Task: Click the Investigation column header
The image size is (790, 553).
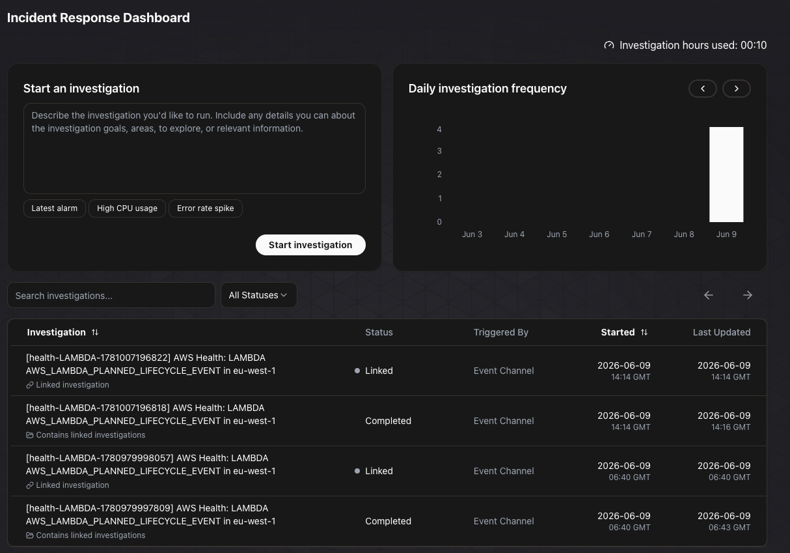Action: 57,332
